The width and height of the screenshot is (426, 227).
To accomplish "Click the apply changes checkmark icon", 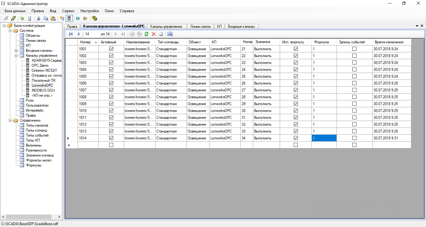I will 132,34.
